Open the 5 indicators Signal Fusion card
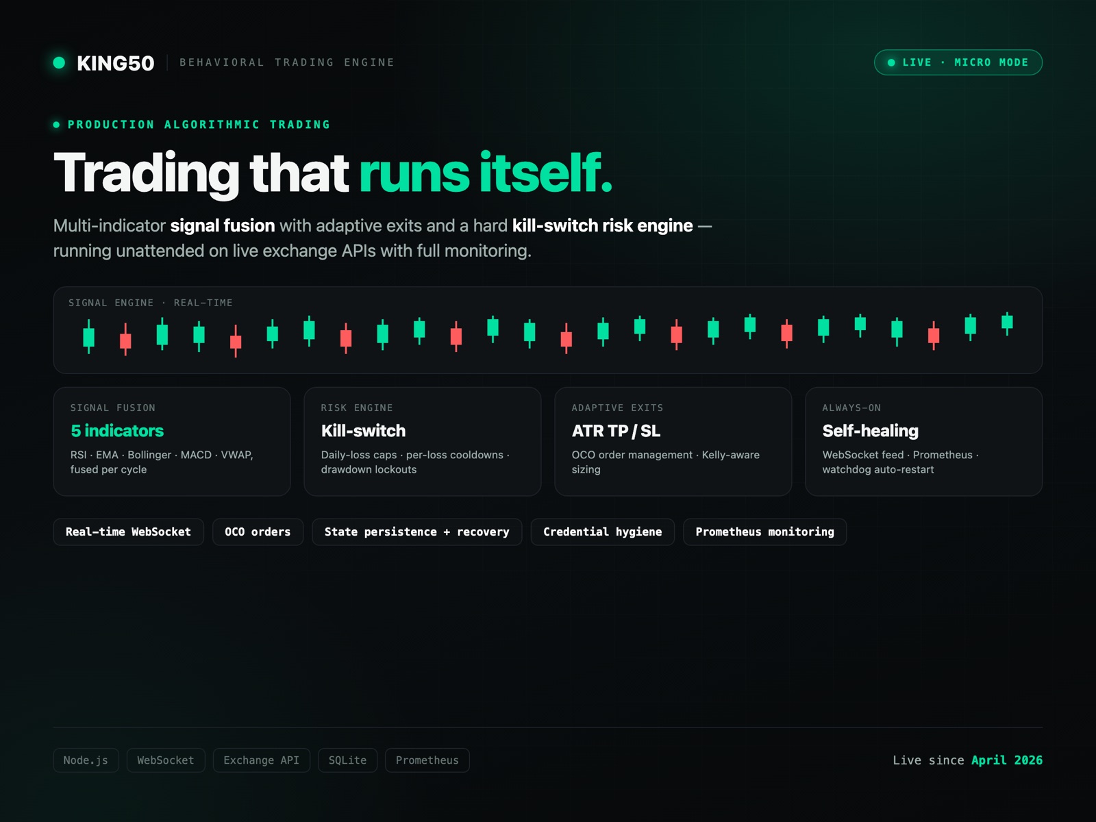Viewport: 1096px width, 822px height. 172,441
